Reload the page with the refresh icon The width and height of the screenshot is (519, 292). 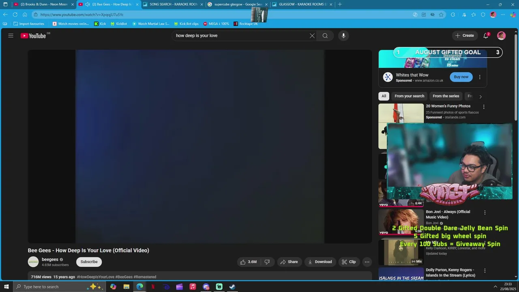(15, 15)
